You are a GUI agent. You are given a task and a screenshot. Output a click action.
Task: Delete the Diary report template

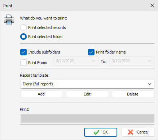133,94
